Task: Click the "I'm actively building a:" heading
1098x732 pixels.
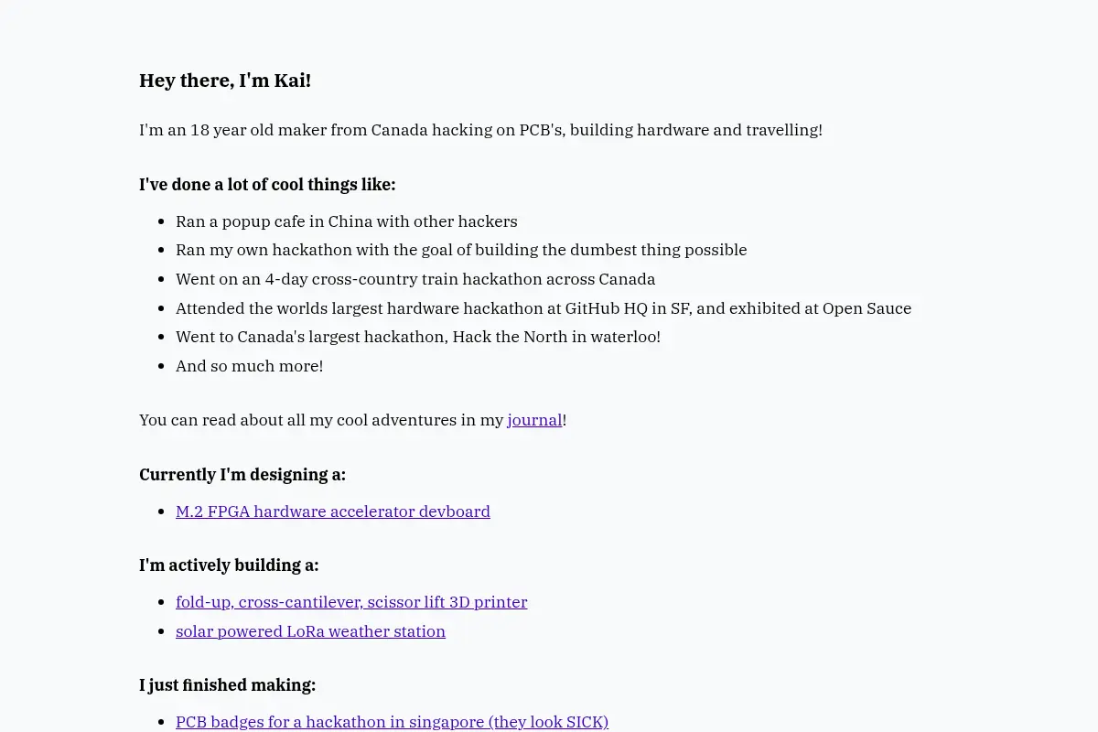Action: pyautogui.click(x=229, y=565)
